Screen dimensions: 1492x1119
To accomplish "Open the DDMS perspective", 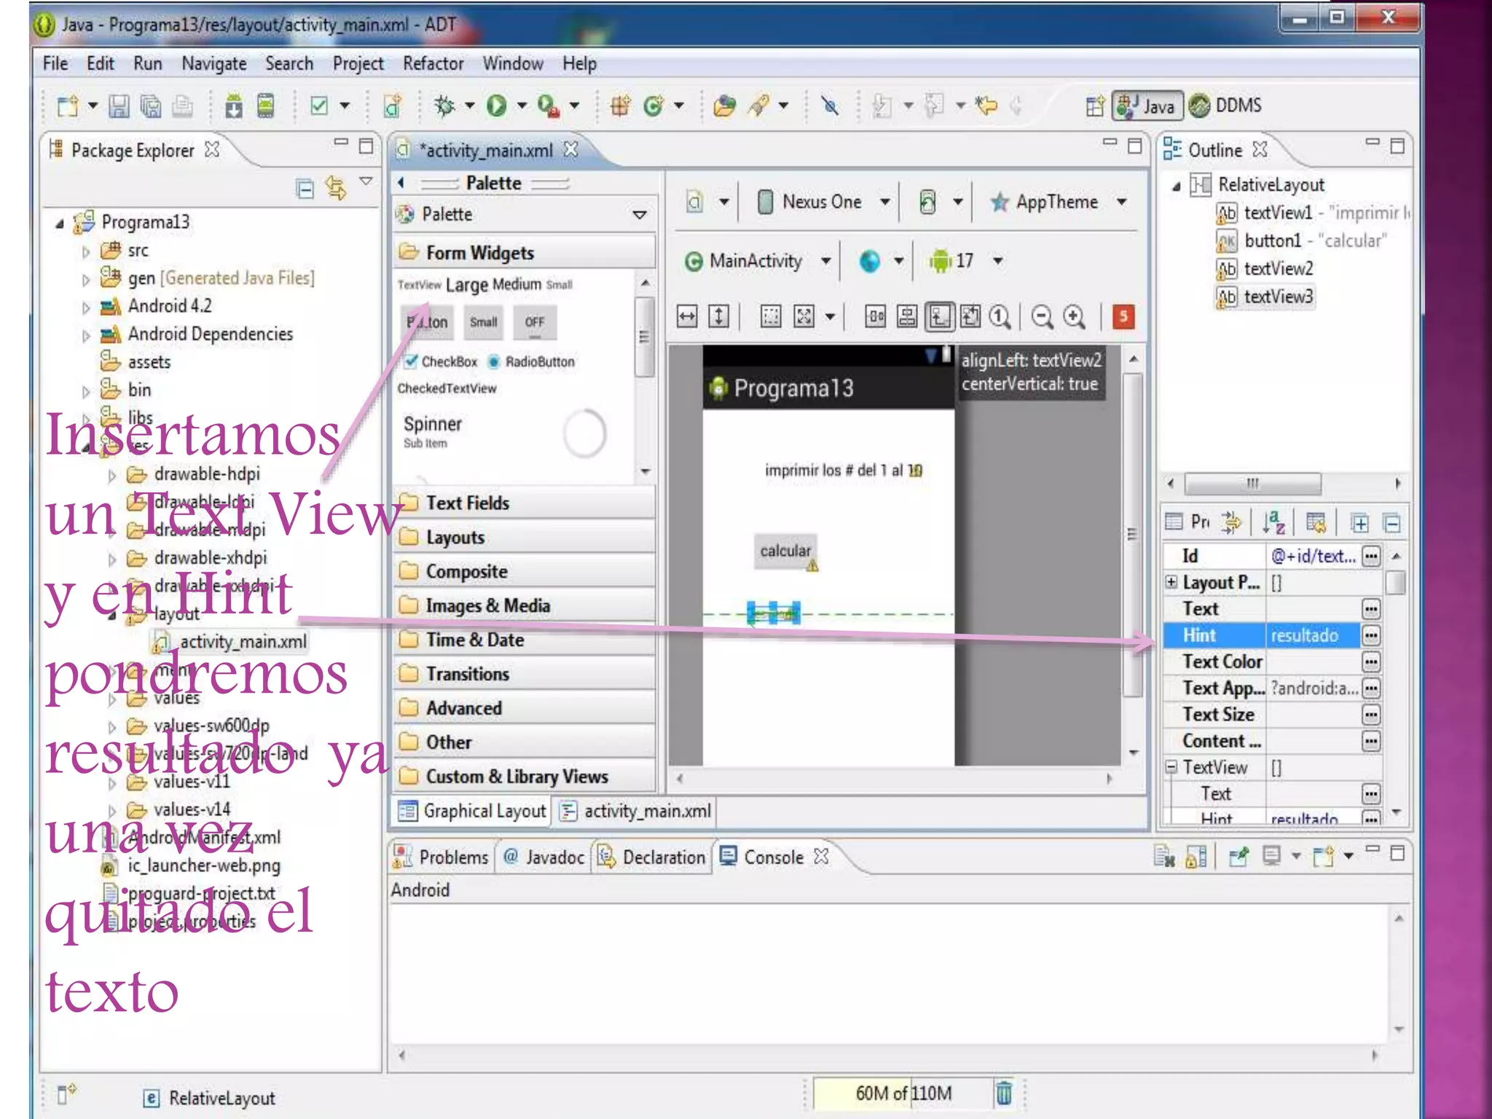I will (1225, 106).
